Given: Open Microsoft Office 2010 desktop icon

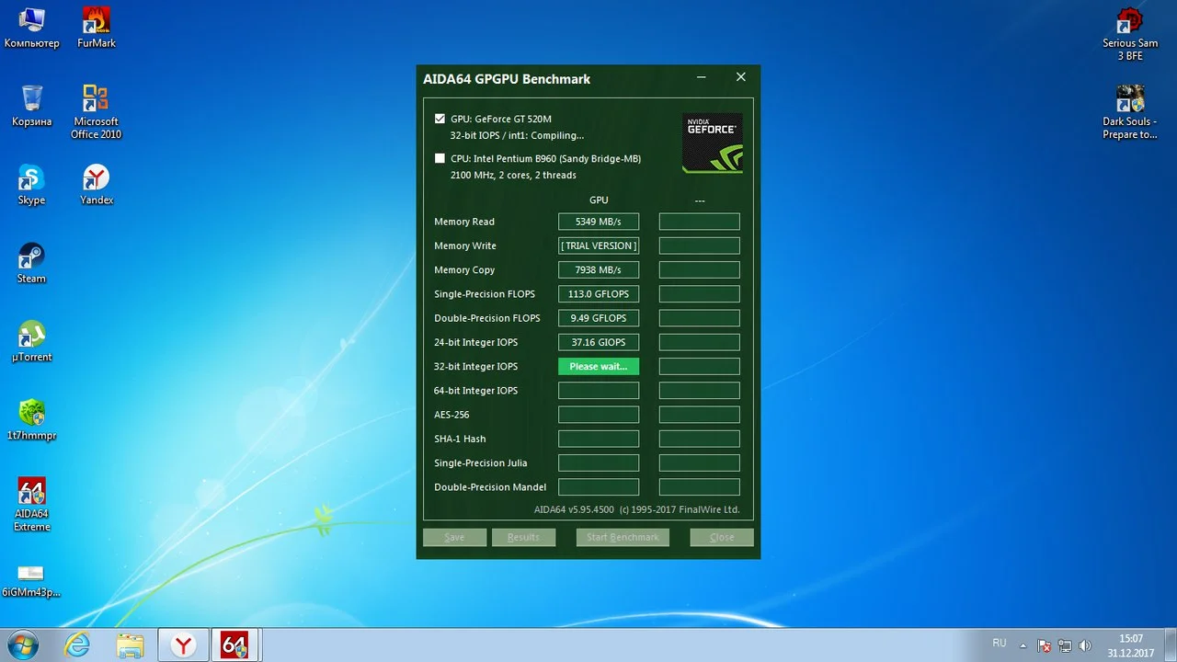Looking at the screenshot, I should click(96, 99).
